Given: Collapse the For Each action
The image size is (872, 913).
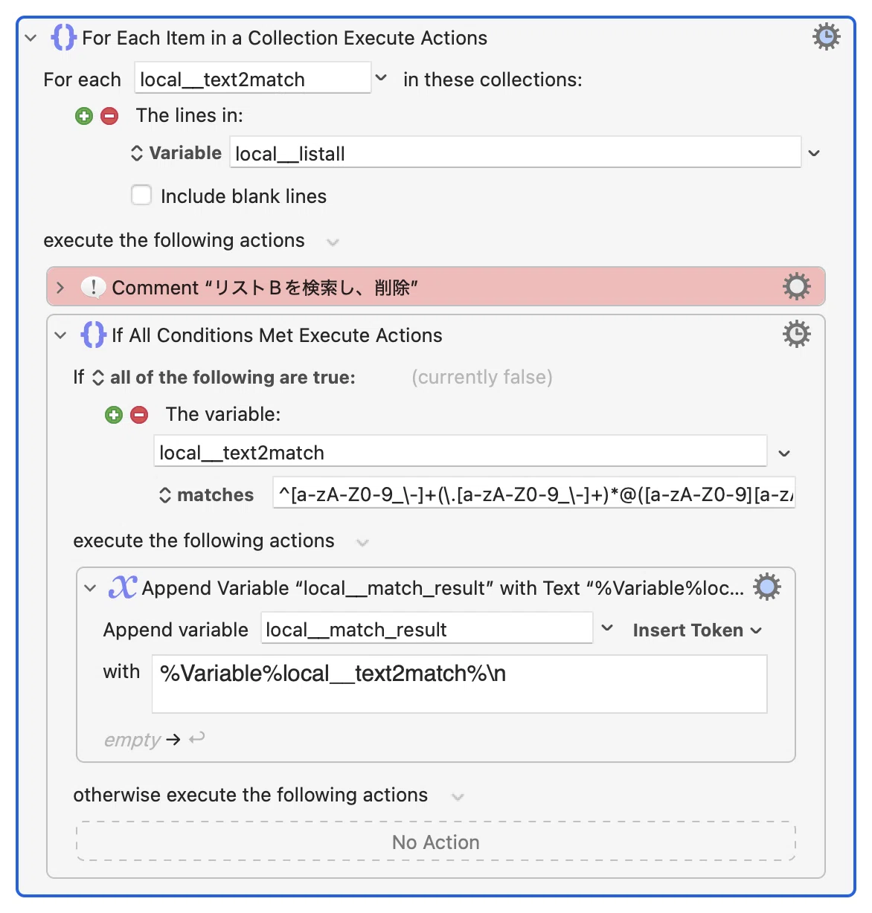Looking at the screenshot, I should pyautogui.click(x=31, y=38).
